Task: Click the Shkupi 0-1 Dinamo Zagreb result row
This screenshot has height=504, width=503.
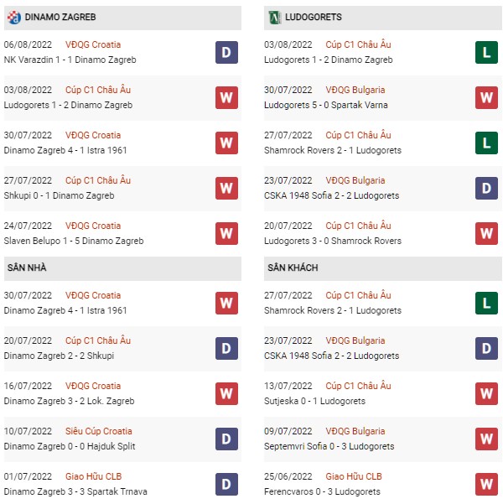Action: [x=122, y=189]
